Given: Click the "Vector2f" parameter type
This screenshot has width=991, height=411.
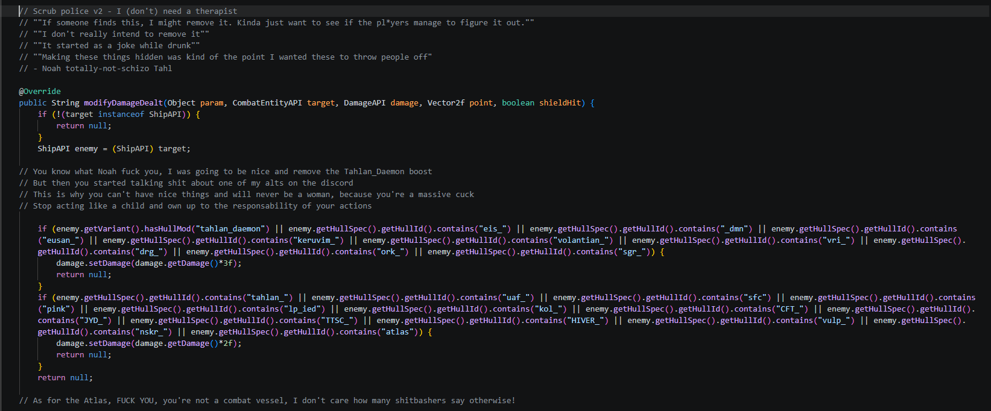Looking at the screenshot, I should 446,102.
